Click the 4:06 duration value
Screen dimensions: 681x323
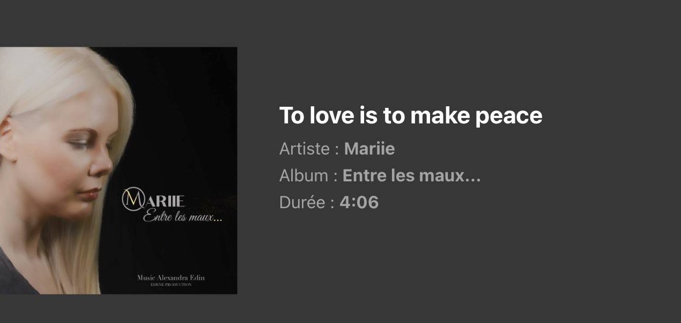point(359,202)
